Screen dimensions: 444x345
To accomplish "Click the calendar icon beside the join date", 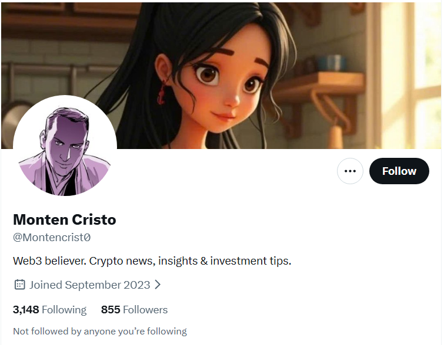I will [19, 285].
